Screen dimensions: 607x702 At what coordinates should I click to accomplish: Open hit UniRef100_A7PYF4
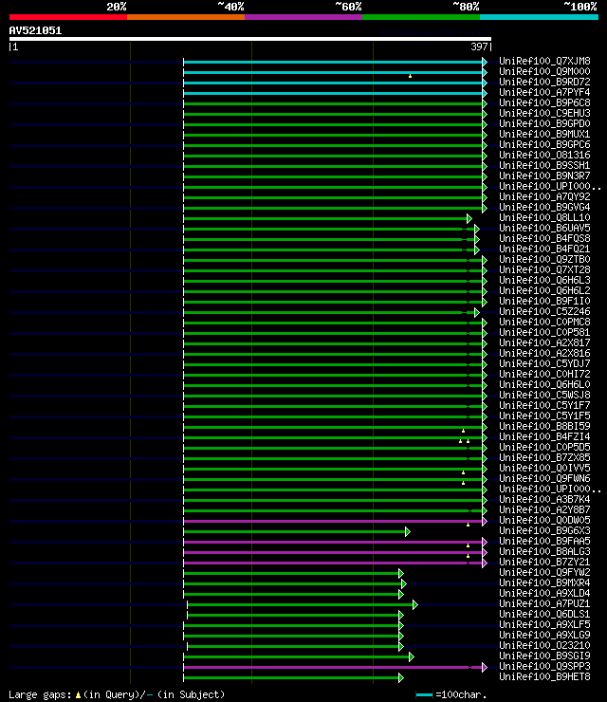click(x=544, y=92)
